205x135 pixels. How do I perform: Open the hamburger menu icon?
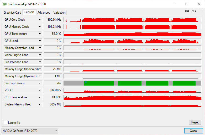click(x=201, y=11)
